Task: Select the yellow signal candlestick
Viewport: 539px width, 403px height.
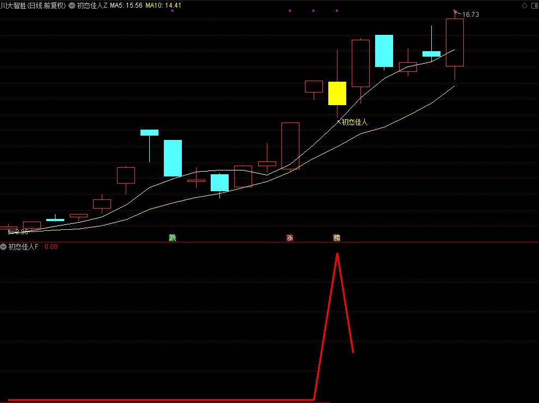Action: click(337, 93)
